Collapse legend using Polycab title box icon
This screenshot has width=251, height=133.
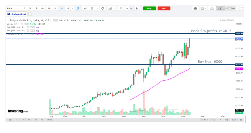(x=8, y=20)
